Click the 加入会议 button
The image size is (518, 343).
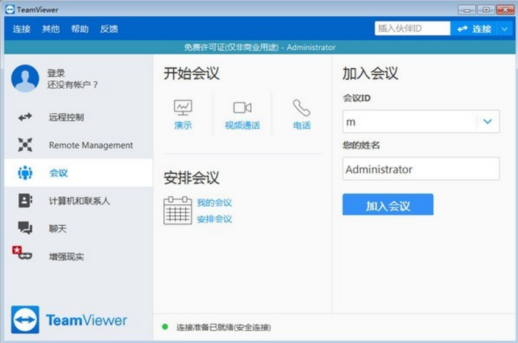point(388,205)
